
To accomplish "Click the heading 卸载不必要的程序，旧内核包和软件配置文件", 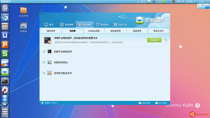I will (76, 38).
